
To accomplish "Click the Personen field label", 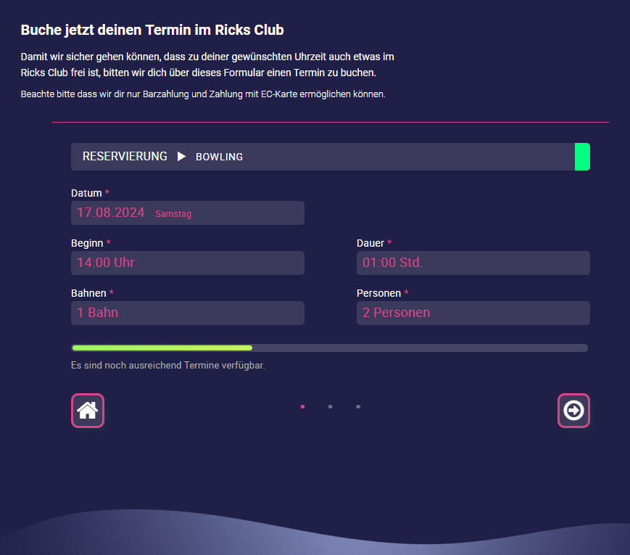I will [x=378, y=293].
